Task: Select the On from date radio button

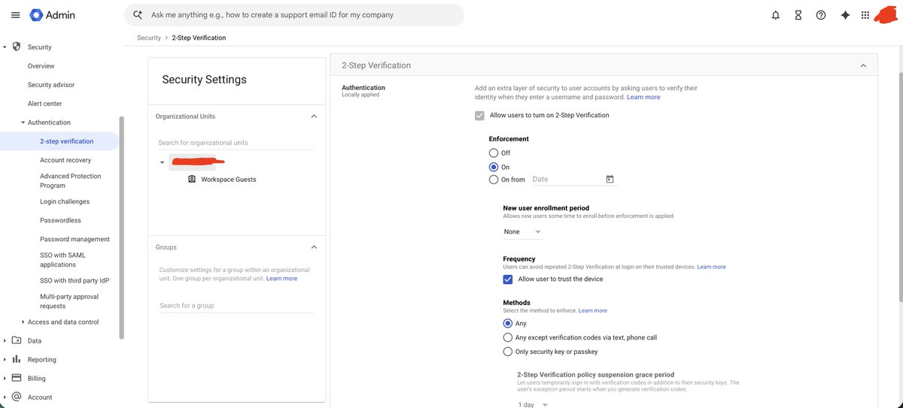Action: click(494, 180)
